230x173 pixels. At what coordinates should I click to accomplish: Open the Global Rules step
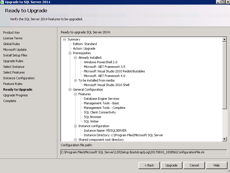(x=11, y=44)
